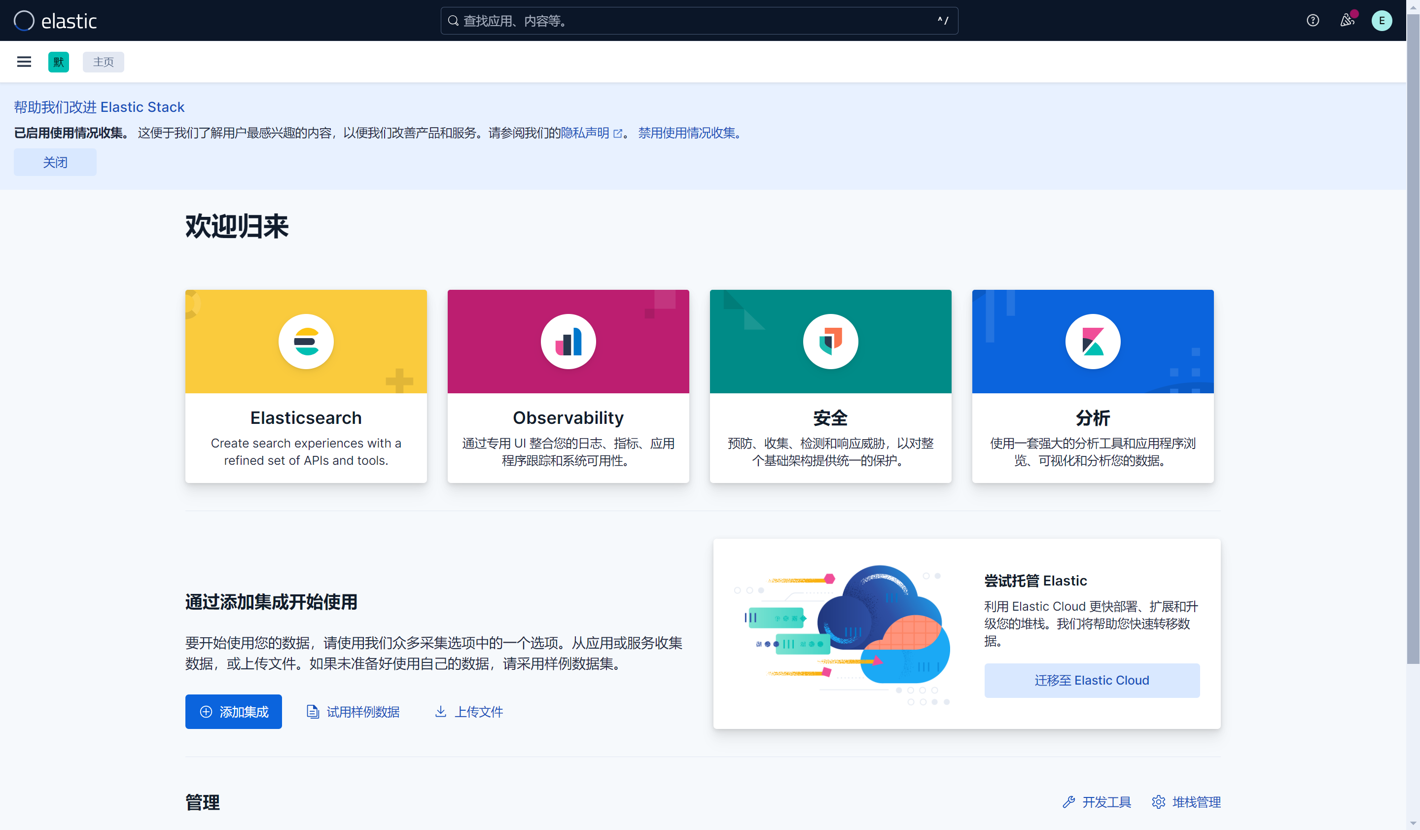This screenshot has width=1420, height=830.
Task: Click the Kibana analytics icon
Action: click(1092, 341)
